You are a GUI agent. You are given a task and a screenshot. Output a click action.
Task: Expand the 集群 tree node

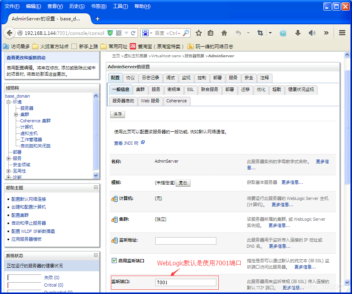pyautogui.click(x=16, y=115)
